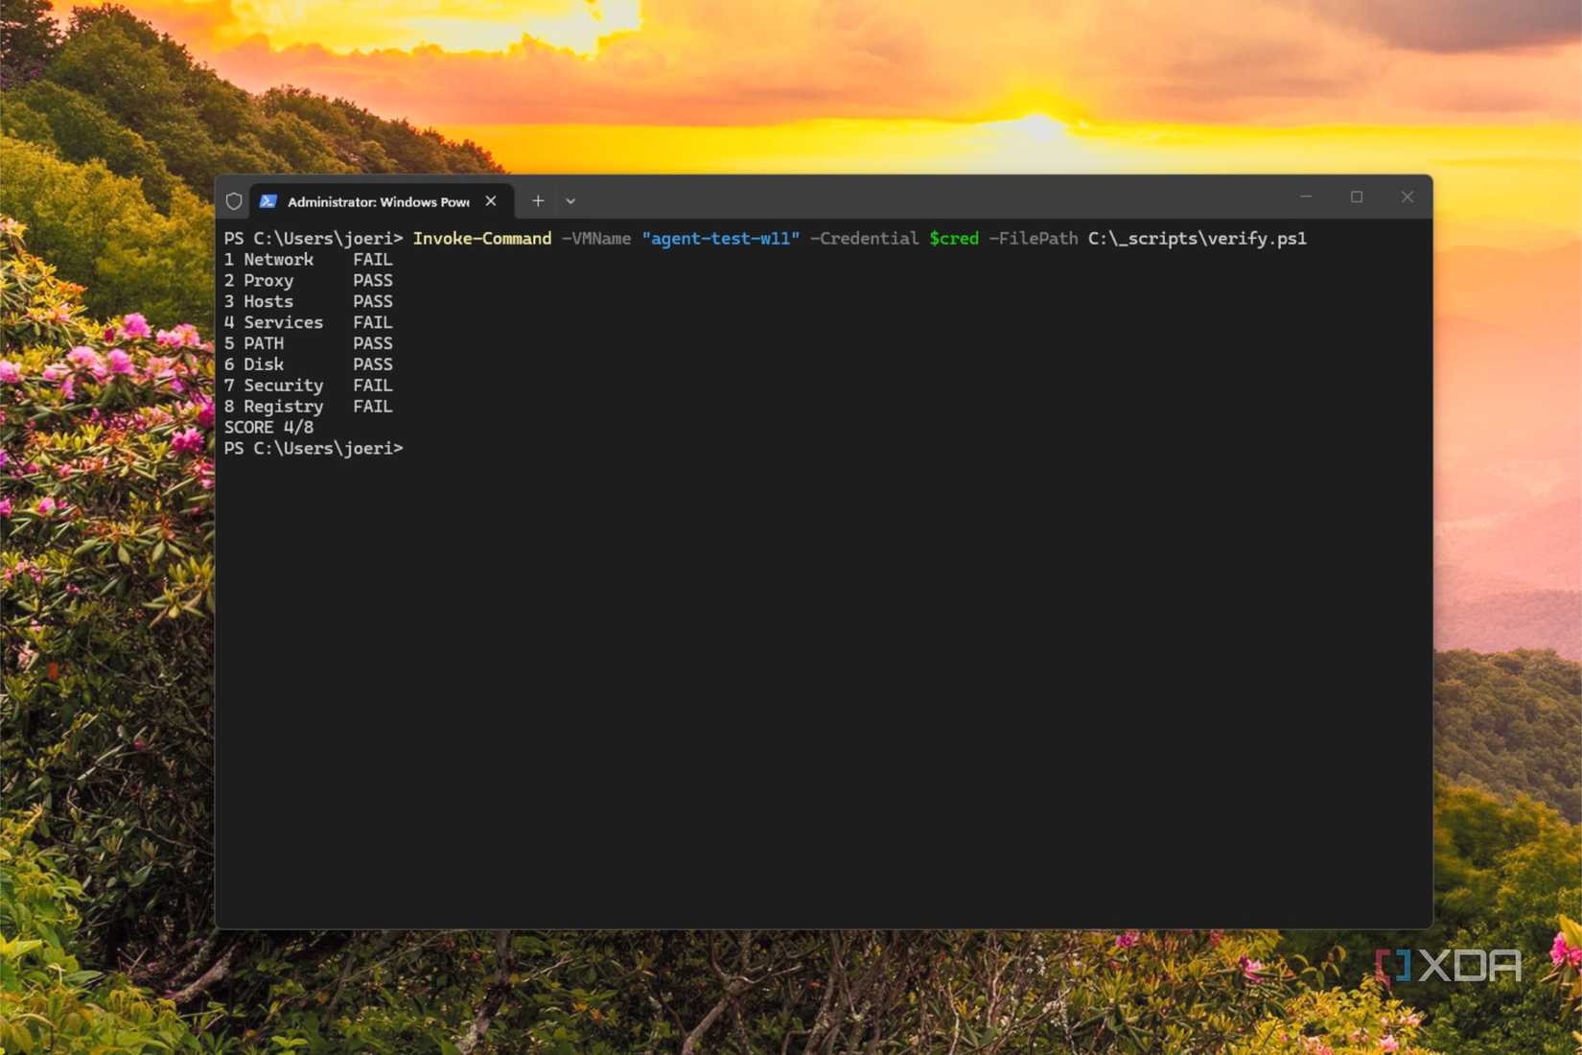Minimize the Windows Terminal window
The image size is (1582, 1055).
[1306, 197]
